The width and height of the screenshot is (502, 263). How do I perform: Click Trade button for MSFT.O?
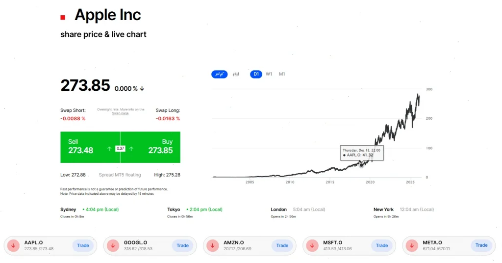382,245
